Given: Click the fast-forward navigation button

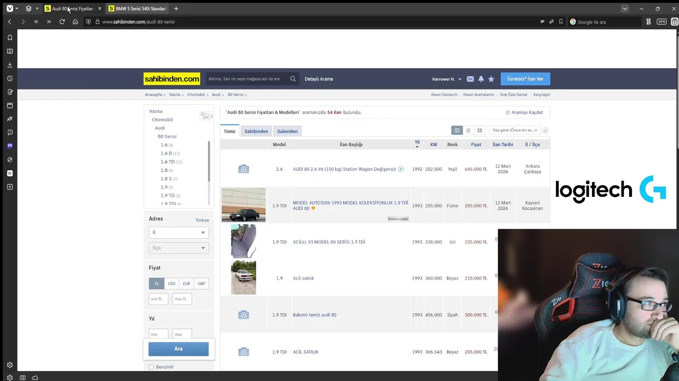Looking at the screenshot, I should point(49,22).
